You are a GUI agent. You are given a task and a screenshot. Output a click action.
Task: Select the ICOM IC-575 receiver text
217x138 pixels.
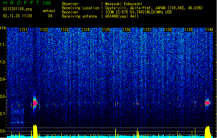pos(138,12)
